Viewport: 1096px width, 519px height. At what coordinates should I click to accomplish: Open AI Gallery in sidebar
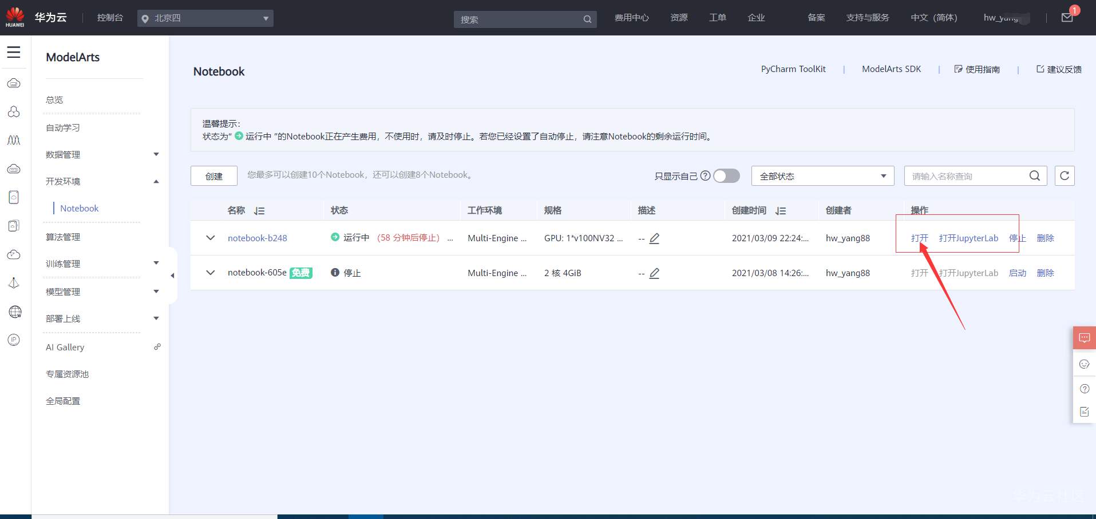[x=65, y=347]
